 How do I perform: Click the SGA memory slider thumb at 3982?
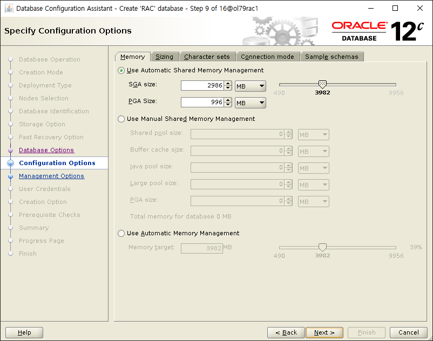pos(322,84)
